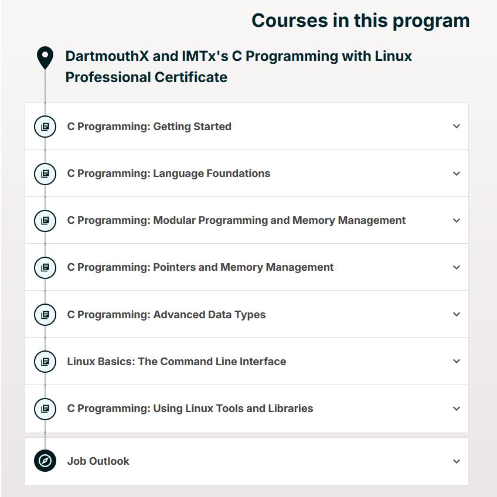This screenshot has height=497, width=497.
Task: Expand Using Linux Tools and Libraries chevron
Action: tap(457, 409)
